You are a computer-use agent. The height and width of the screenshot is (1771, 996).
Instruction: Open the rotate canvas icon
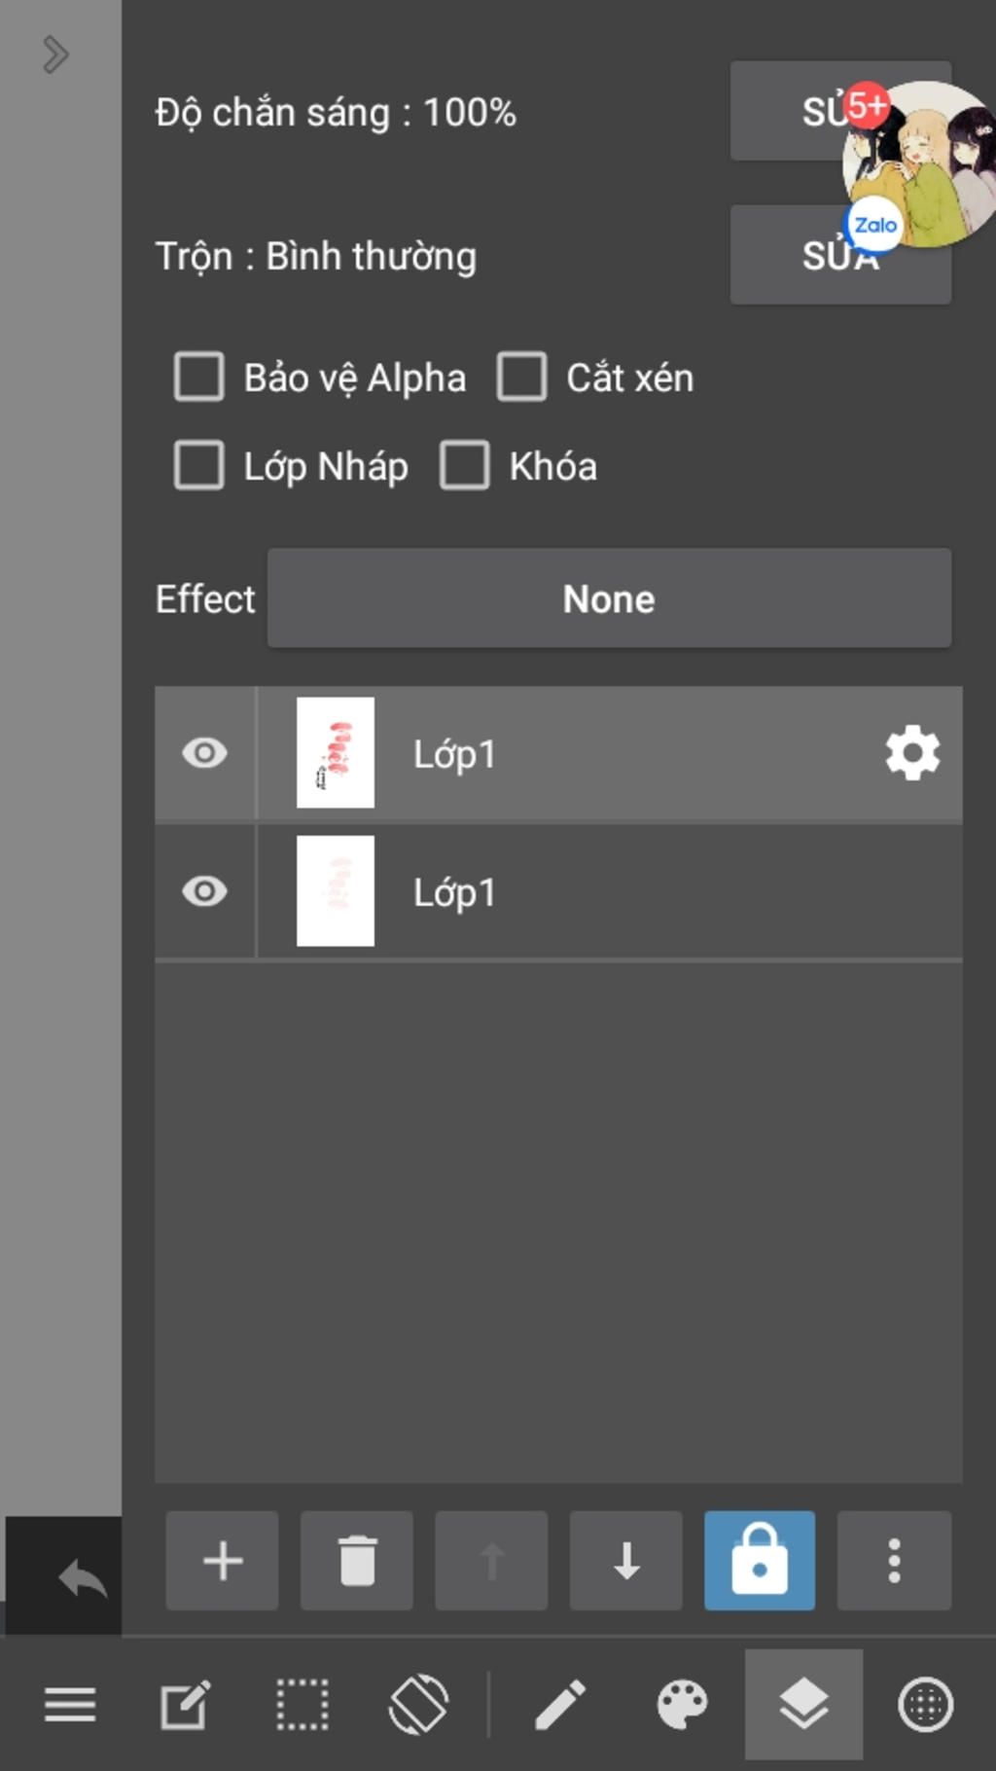click(x=418, y=1705)
